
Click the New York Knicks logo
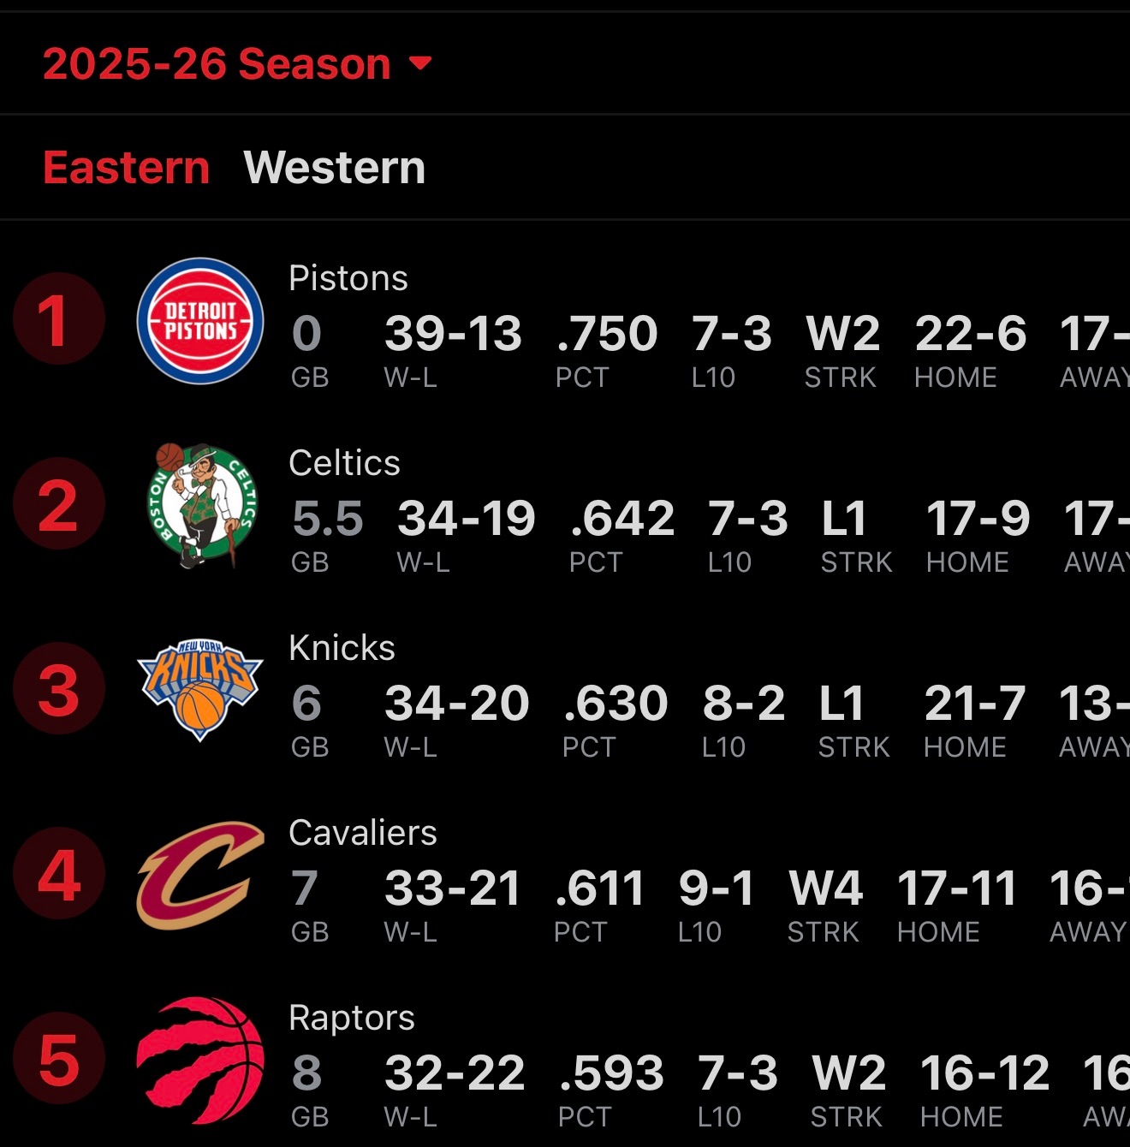(200, 690)
